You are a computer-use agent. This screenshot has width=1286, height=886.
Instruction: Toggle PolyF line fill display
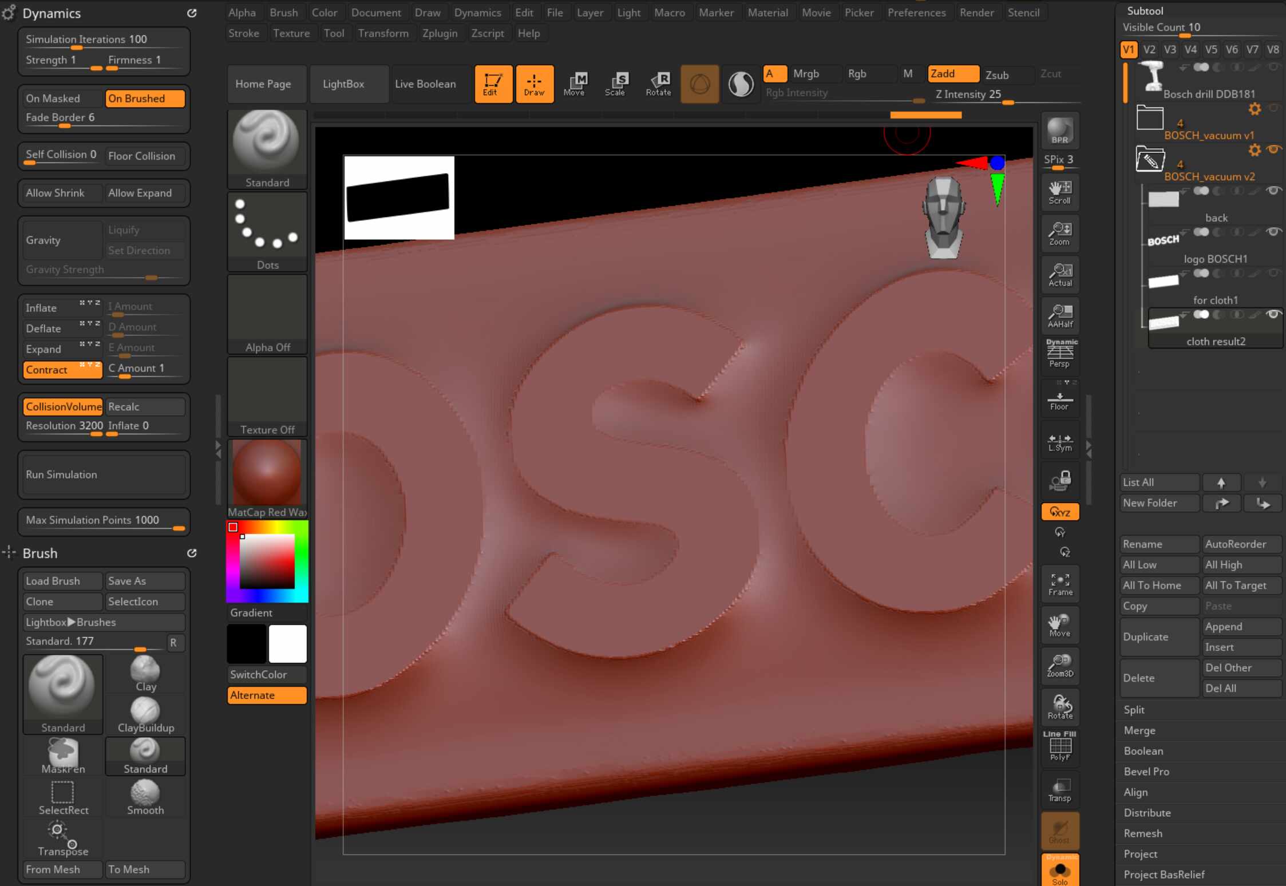click(x=1060, y=747)
